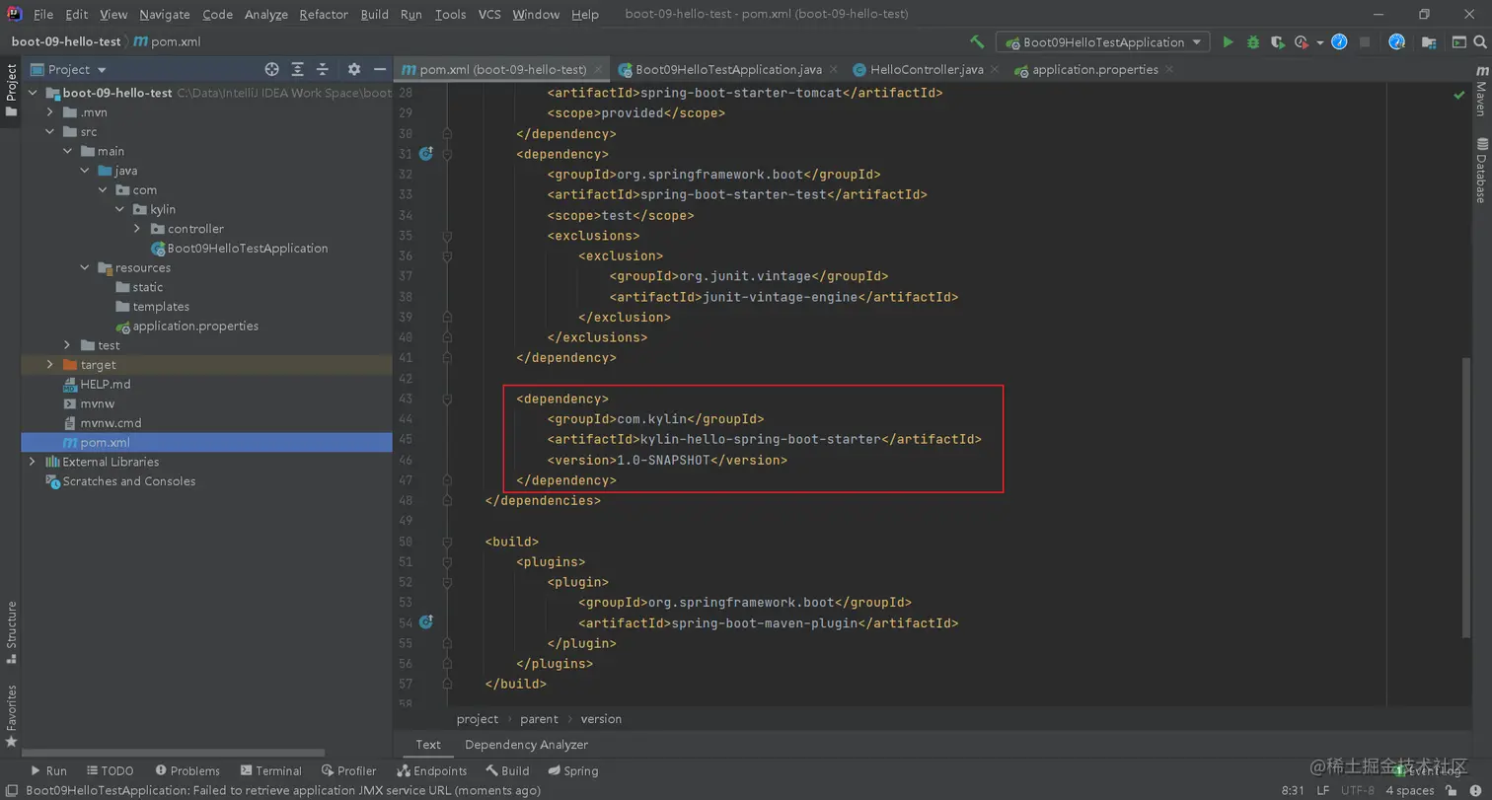Switch to application.properties tab

click(1094, 70)
